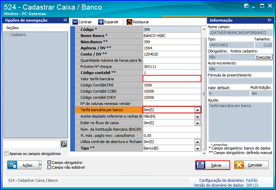Viewport: 276px width, 190px height.
Task: Click the Próximo Nº cheque field 365111
Action: click(172, 67)
